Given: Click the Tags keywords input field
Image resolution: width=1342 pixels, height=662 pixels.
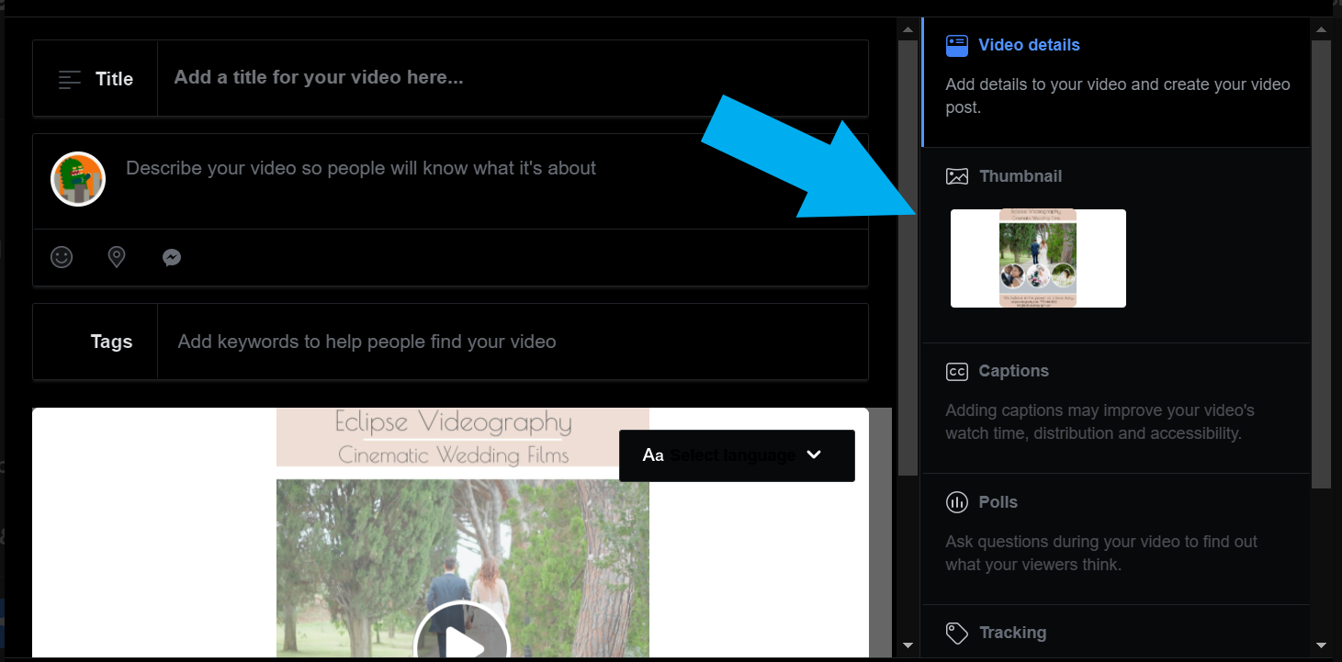Looking at the screenshot, I should click(513, 342).
